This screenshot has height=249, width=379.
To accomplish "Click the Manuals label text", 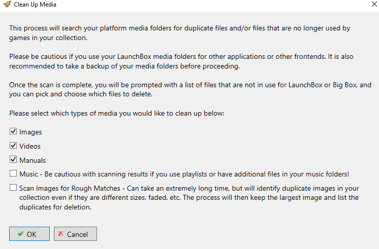I will click(x=33, y=160).
